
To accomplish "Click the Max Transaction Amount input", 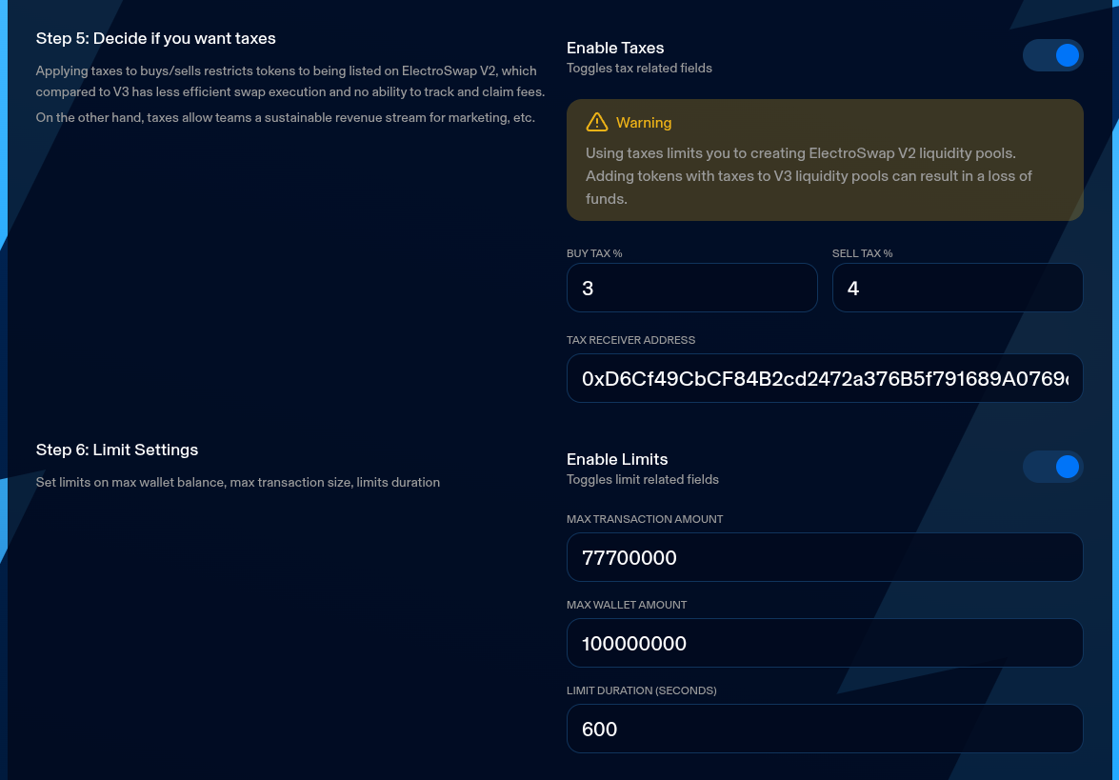I will (825, 557).
